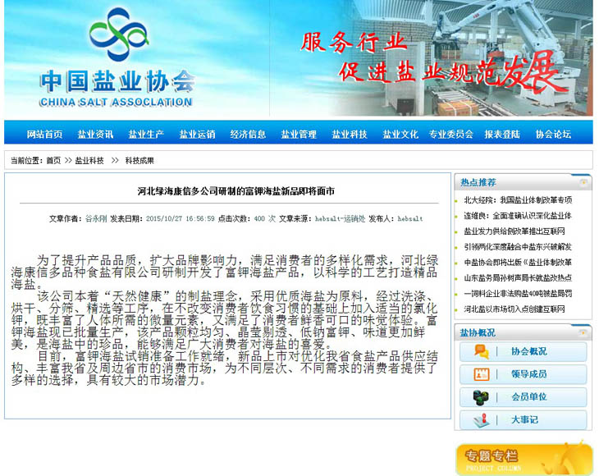Click the 大事记 map pin icon
599x476 pixels.
pos(482,420)
